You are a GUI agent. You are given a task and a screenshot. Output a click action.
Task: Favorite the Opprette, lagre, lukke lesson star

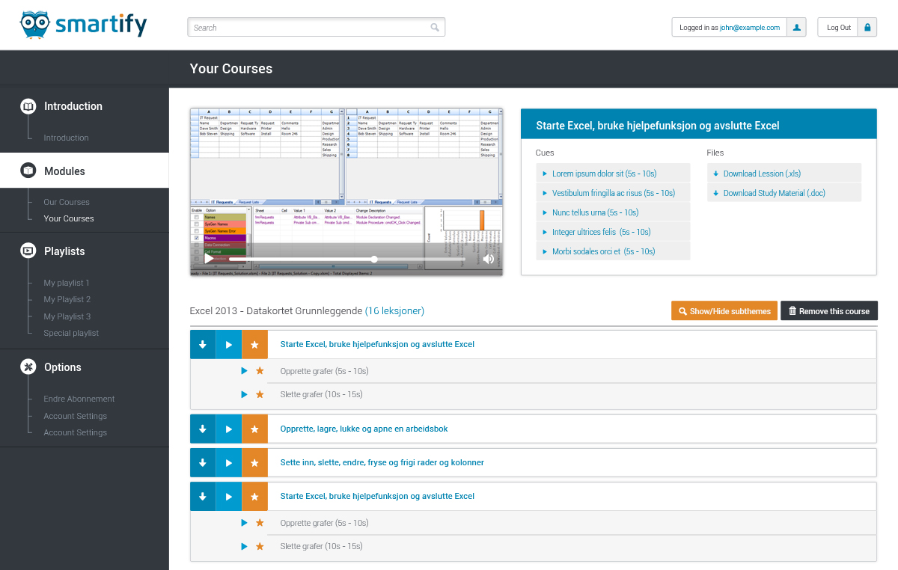(254, 429)
